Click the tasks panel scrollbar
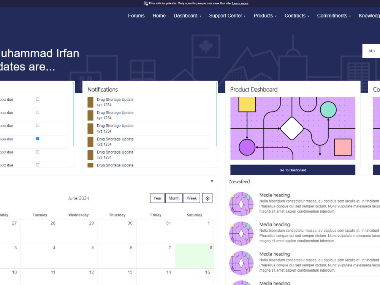The height and width of the screenshot is (285, 380). click(73, 114)
